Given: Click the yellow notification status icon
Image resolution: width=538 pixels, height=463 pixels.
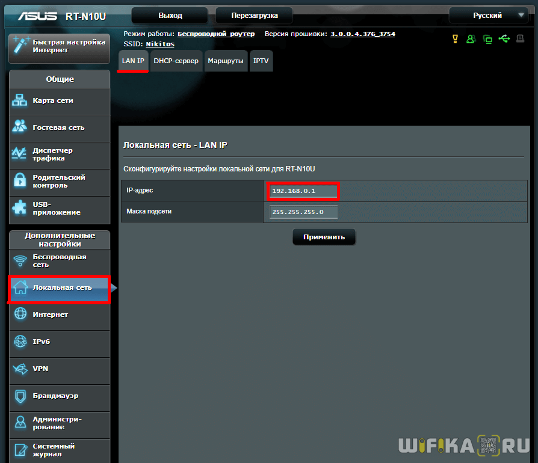Looking at the screenshot, I should (455, 39).
